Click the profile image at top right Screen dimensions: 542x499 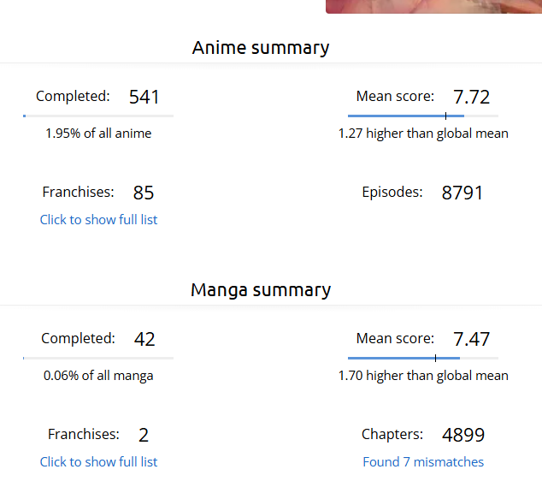433,6
